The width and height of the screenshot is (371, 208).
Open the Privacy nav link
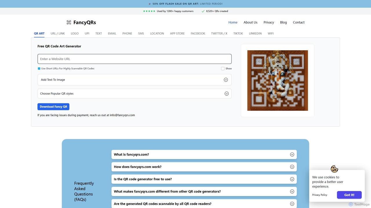(x=269, y=22)
